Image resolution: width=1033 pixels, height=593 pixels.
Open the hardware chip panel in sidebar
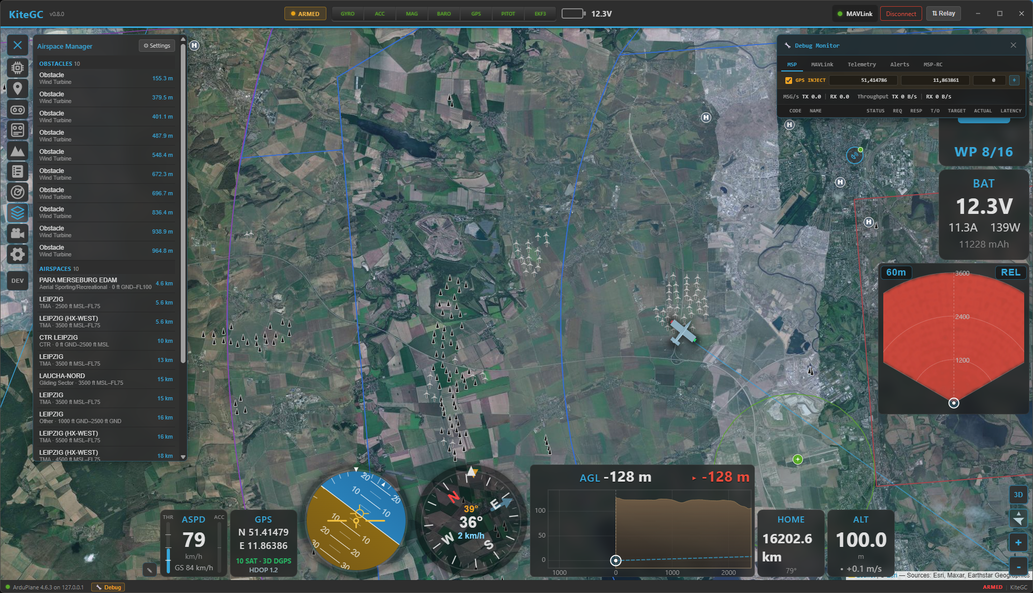pyautogui.click(x=18, y=68)
